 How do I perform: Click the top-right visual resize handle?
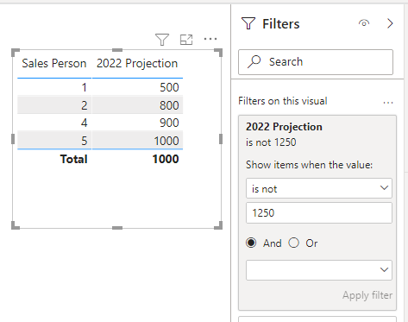pos(218,53)
